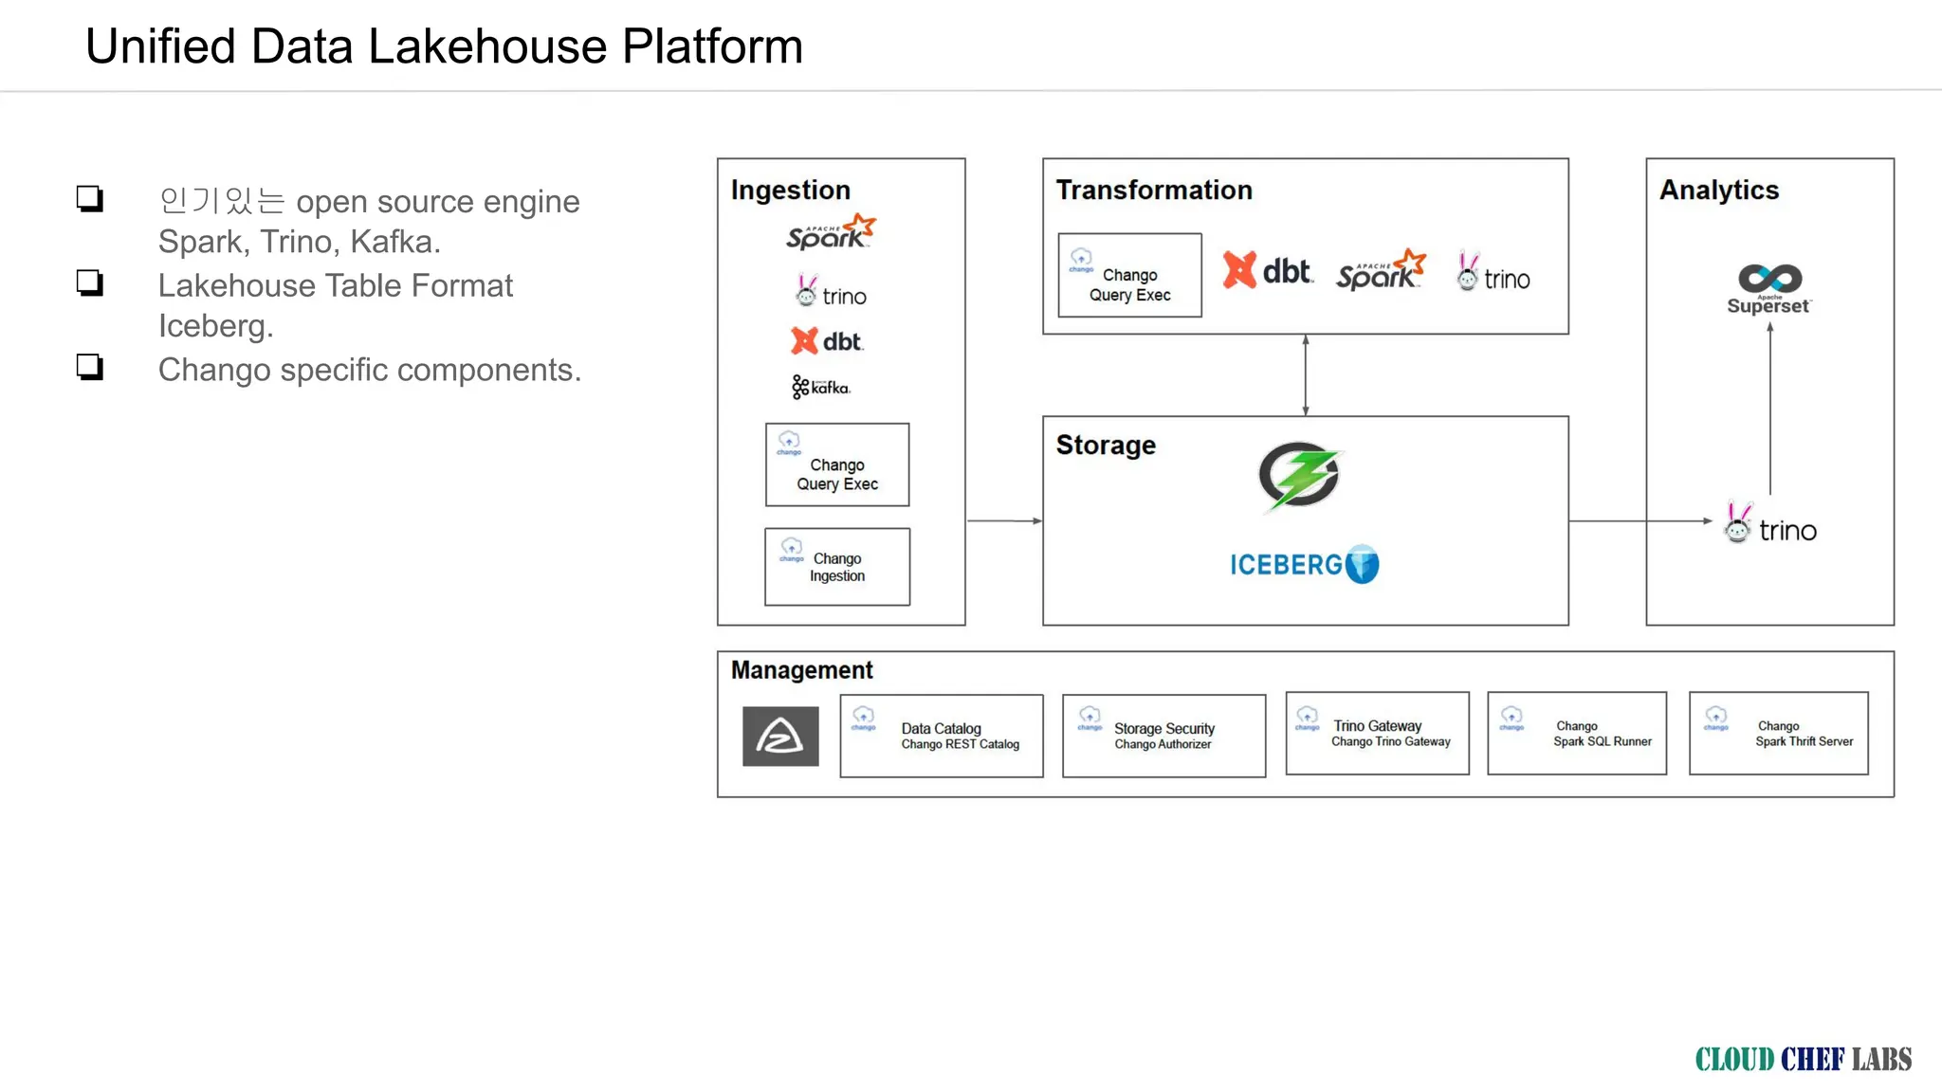1942x1092 pixels.
Task: Click the Apache Spark logo in Ingestion
Action: click(x=831, y=232)
